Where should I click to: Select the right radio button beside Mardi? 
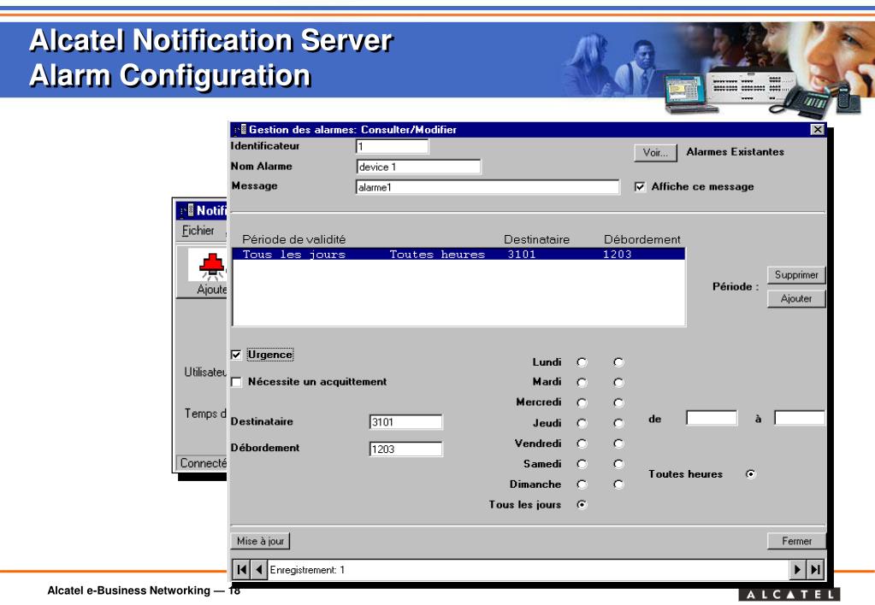(x=618, y=383)
